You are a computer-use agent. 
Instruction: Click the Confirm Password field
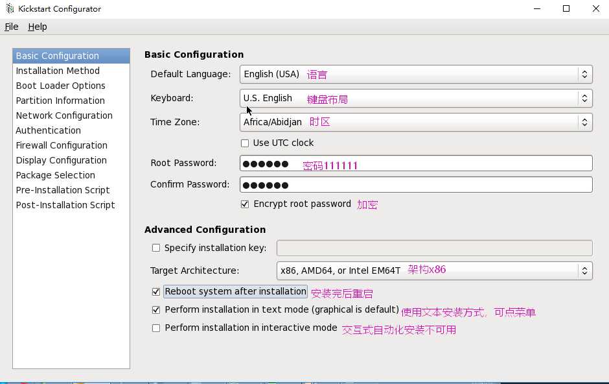point(416,185)
